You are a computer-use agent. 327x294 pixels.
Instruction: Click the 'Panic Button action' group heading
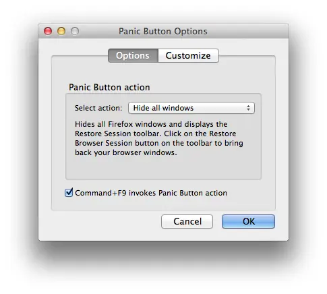(x=109, y=87)
